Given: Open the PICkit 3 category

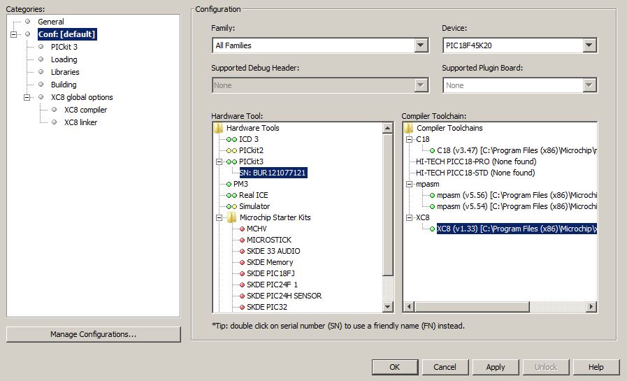Looking at the screenshot, I should [64, 47].
